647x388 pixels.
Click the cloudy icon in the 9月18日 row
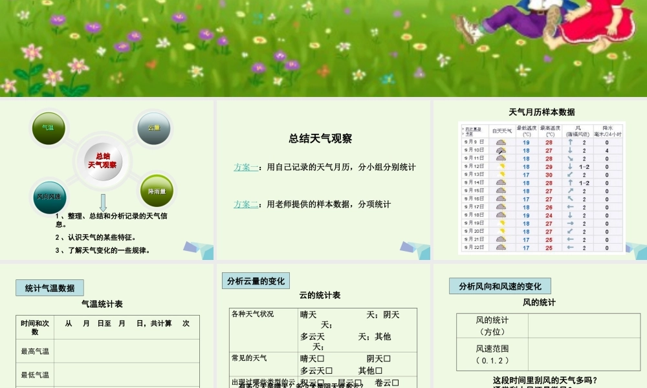501,215
